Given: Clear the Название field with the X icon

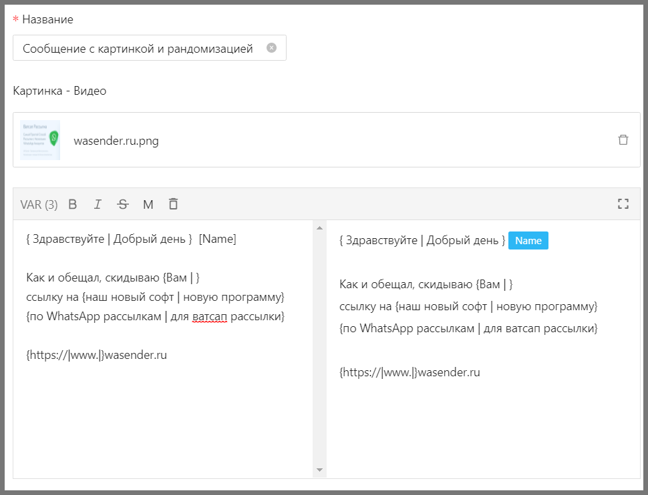Looking at the screenshot, I should (x=271, y=48).
